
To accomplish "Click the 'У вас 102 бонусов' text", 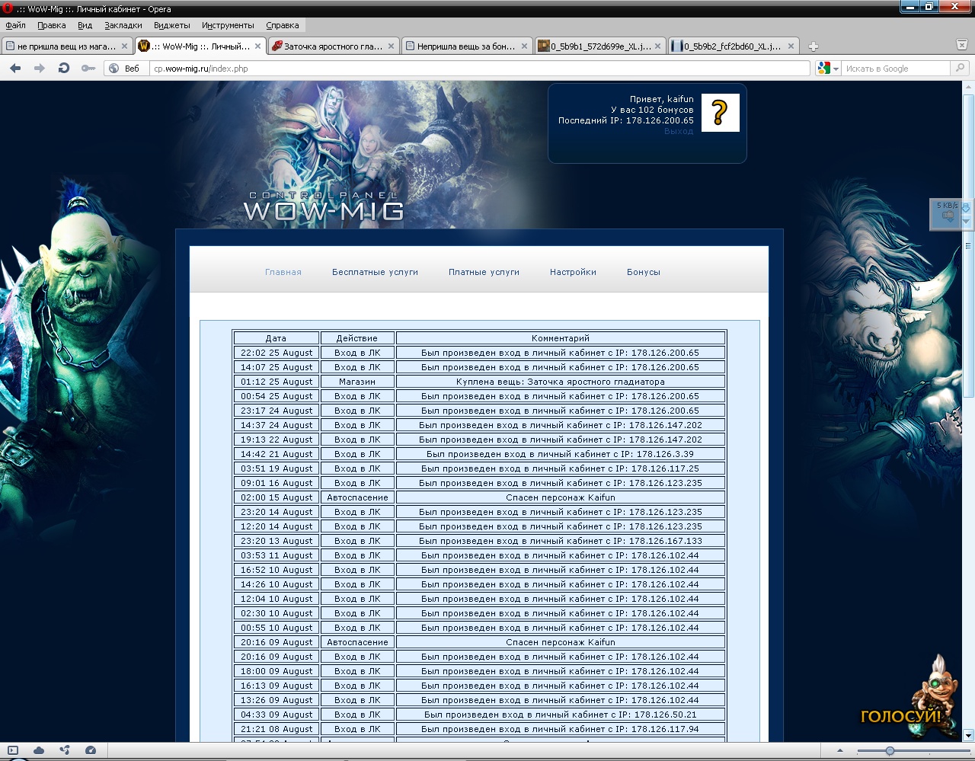I will (x=652, y=110).
